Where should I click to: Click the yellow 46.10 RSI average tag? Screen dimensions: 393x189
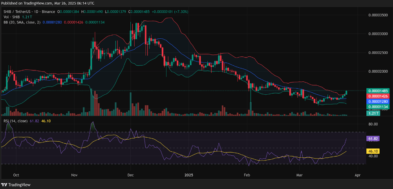click(371, 151)
